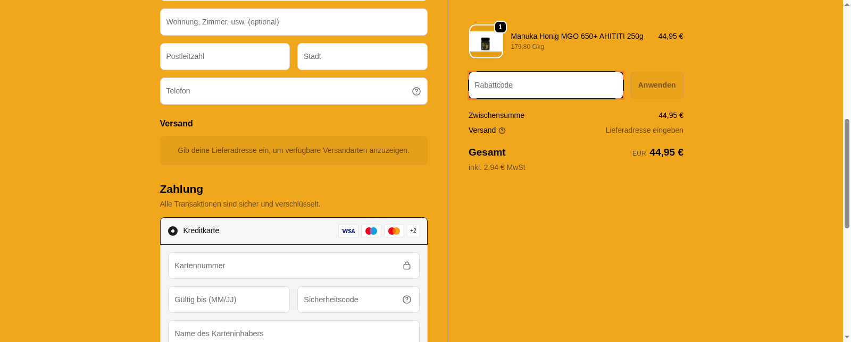Click the quantity badge on product image
This screenshot has height=342, width=851.
[x=500, y=27]
